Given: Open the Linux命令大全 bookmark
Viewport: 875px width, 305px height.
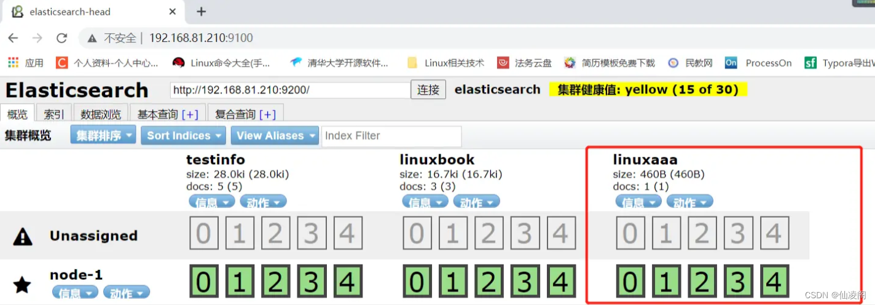Looking at the screenshot, I should click(x=222, y=63).
